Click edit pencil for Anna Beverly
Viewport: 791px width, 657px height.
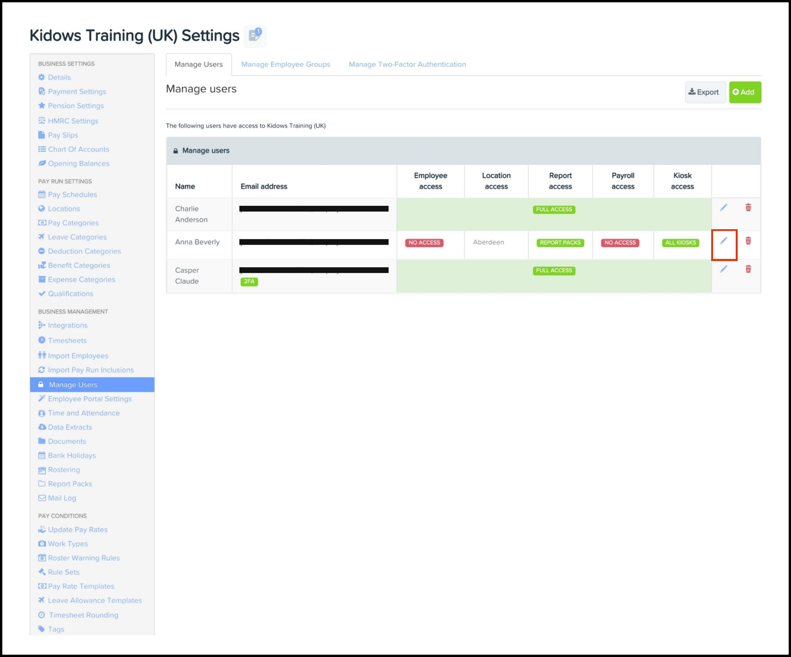(x=723, y=241)
